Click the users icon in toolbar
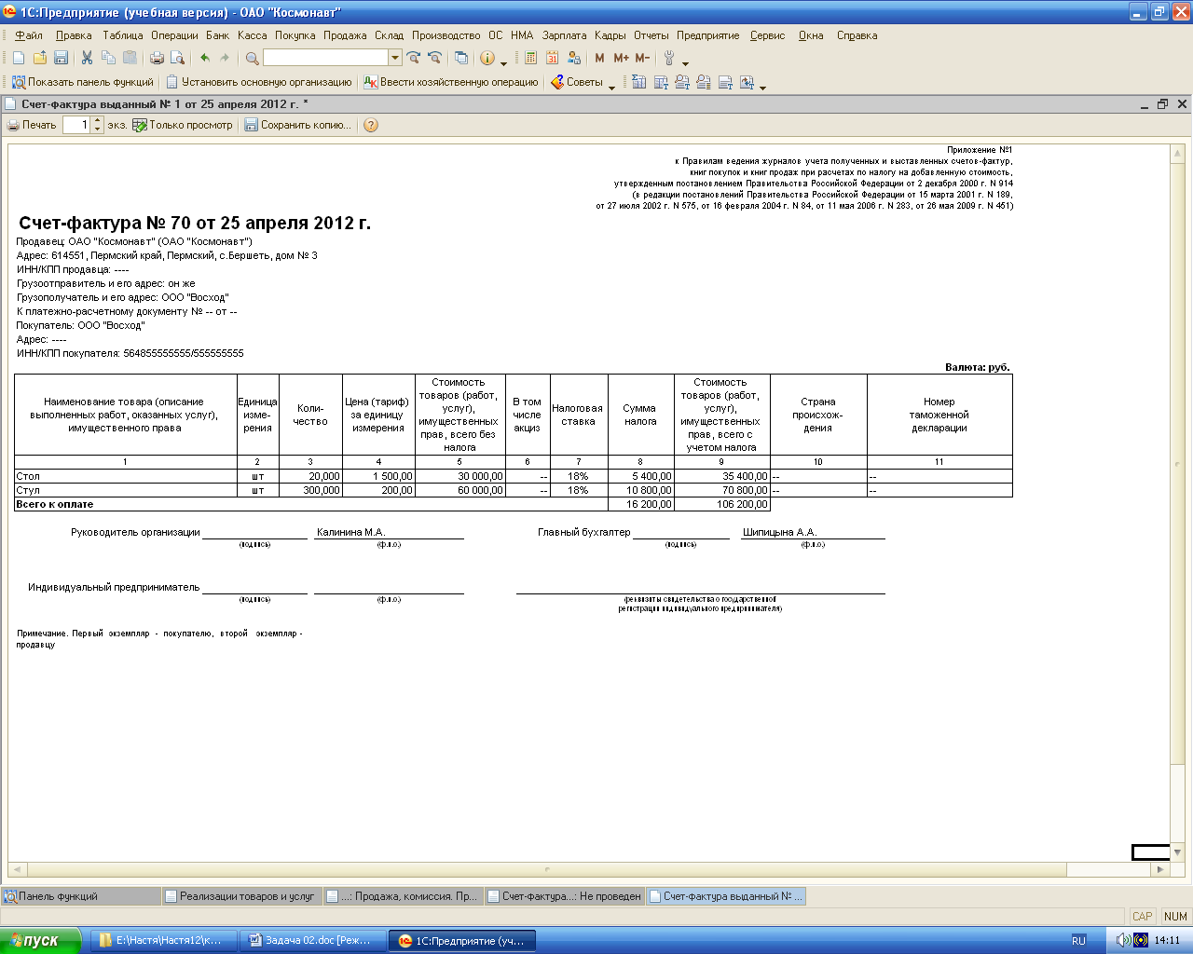1193x954 pixels. [x=573, y=58]
